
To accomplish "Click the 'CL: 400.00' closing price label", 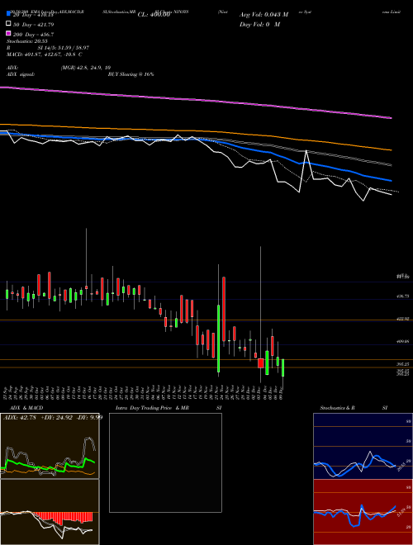I will coord(154,15).
